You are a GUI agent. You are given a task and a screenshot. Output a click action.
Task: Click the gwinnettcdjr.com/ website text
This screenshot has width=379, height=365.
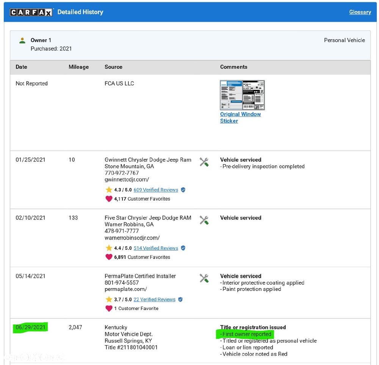[127, 180]
